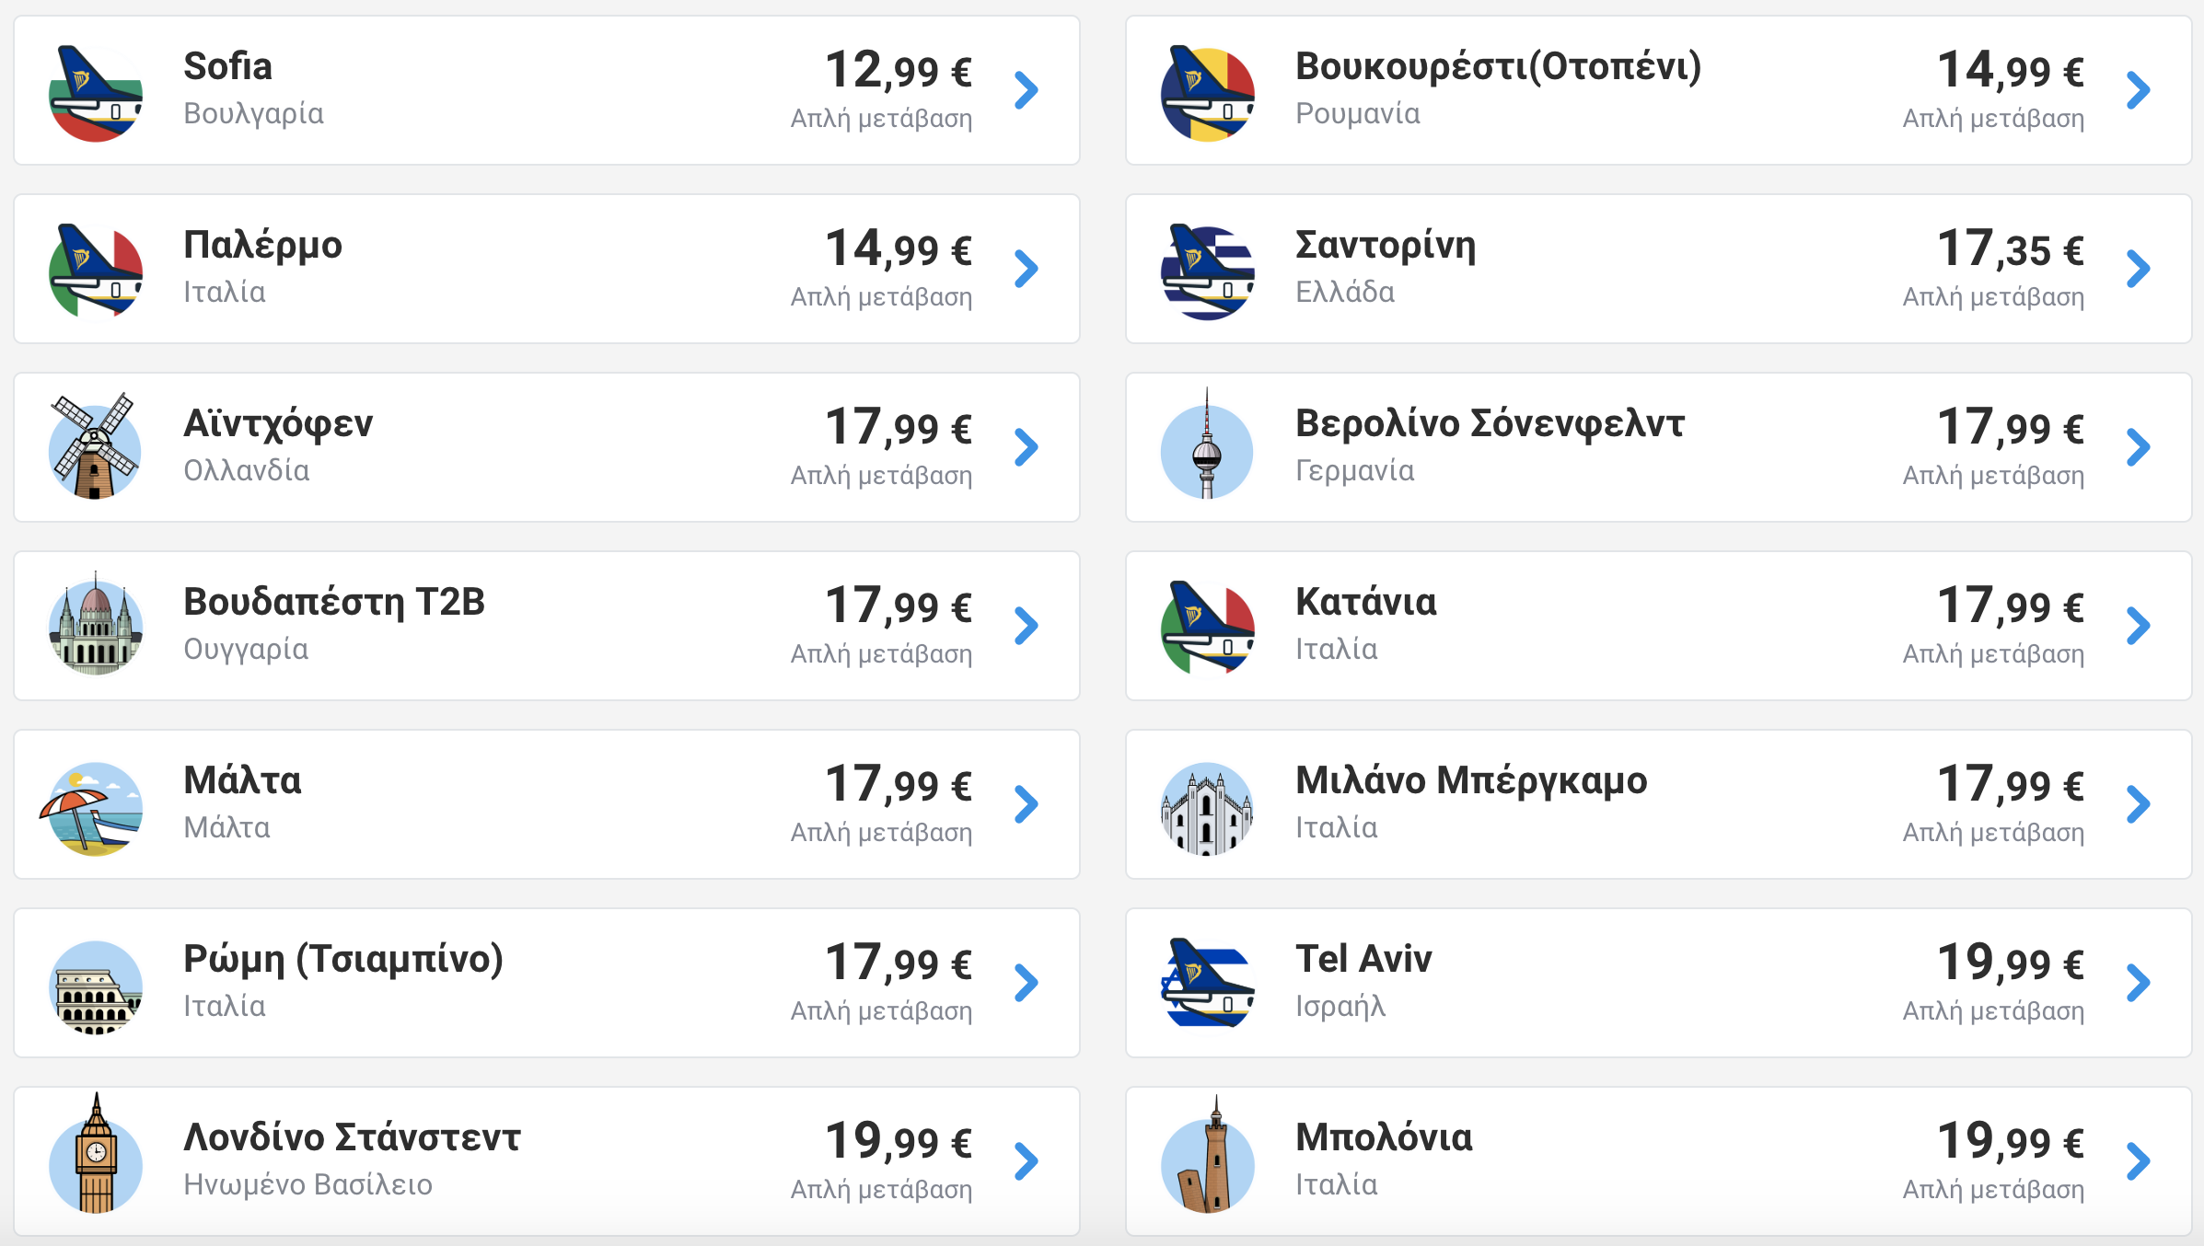Click the Λονδίνο Στάνστεντ Big Ben icon

click(x=96, y=1154)
